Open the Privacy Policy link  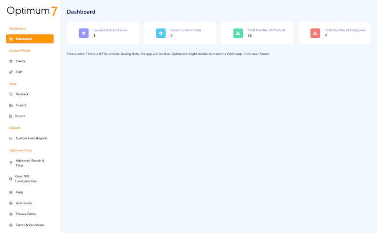[26, 214]
